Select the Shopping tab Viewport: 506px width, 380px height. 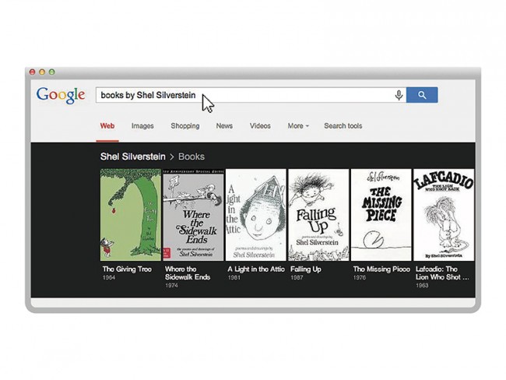pyautogui.click(x=185, y=126)
